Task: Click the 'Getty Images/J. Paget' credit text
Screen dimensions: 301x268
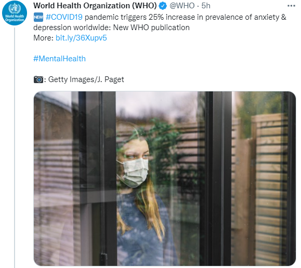Action: pos(86,79)
